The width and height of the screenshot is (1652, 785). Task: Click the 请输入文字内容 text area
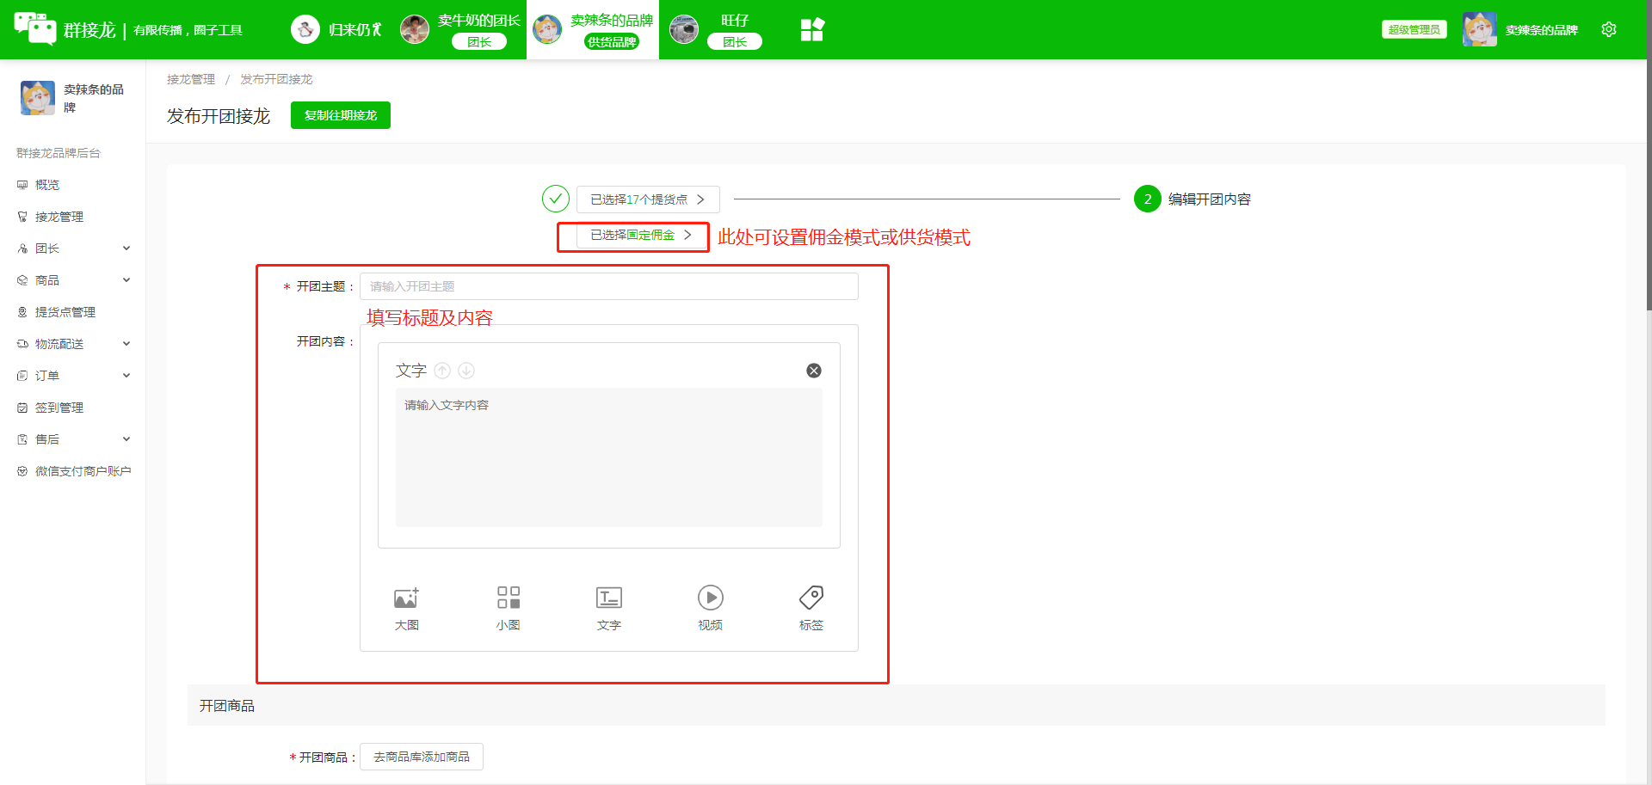[x=609, y=457]
